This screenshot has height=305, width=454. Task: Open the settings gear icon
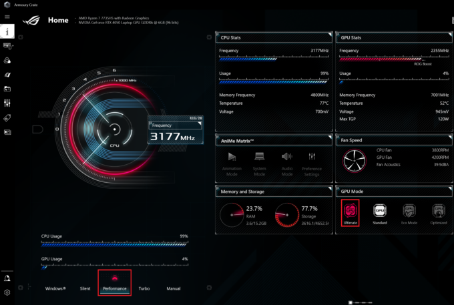tap(7, 292)
